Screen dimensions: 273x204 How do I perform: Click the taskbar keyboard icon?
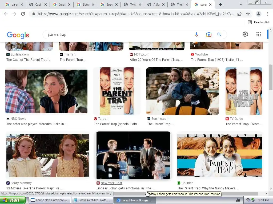[x=238, y=200]
